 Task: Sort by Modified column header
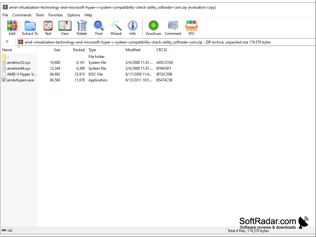(x=139, y=50)
